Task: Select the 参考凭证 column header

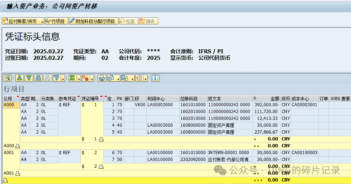Action: pos(69,99)
